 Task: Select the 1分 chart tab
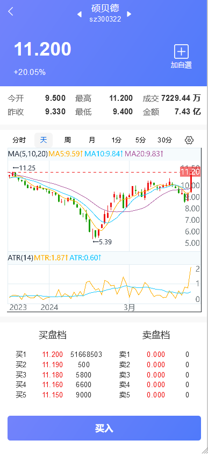(116, 140)
